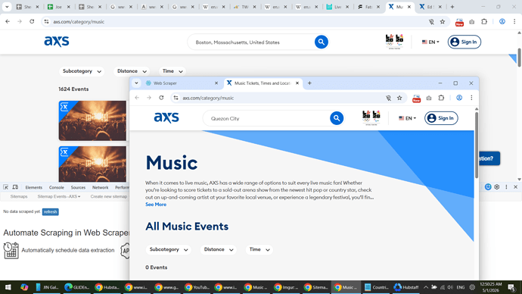Image resolution: width=522 pixels, height=294 pixels.
Task: Open the EN language dropdown in the back window
Action: click(430, 42)
